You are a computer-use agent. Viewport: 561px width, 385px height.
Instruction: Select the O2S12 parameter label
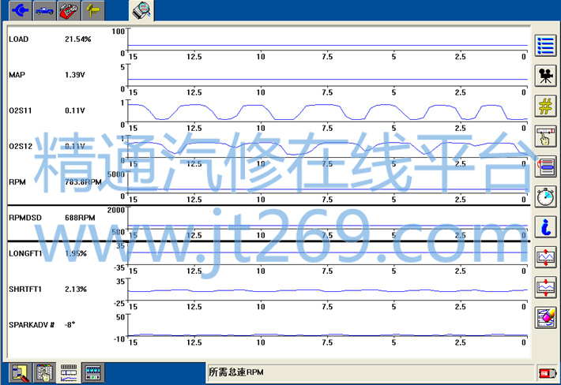tap(21, 147)
